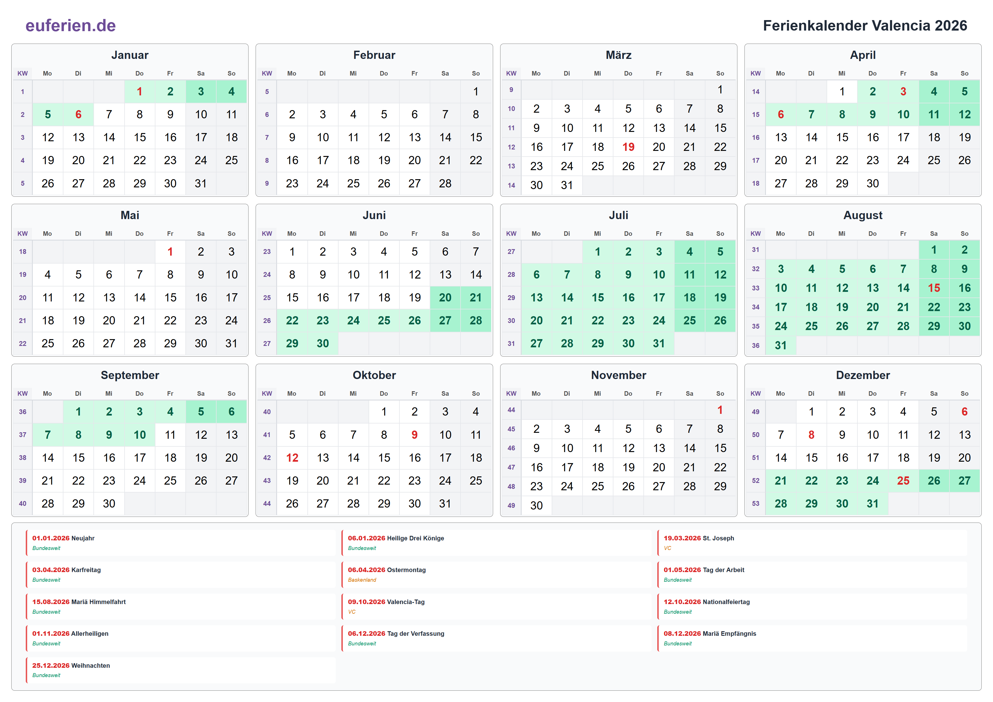Click the KW 53 week number in Dezember
Viewport: 993px width, 702px height.
pos(756,504)
